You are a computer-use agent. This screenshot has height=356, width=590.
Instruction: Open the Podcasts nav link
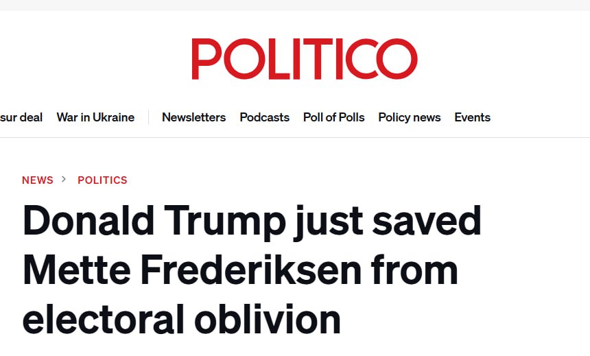tap(264, 117)
